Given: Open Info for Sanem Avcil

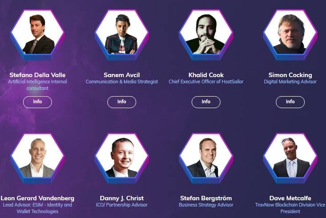Looking at the screenshot, I should tap(122, 102).
